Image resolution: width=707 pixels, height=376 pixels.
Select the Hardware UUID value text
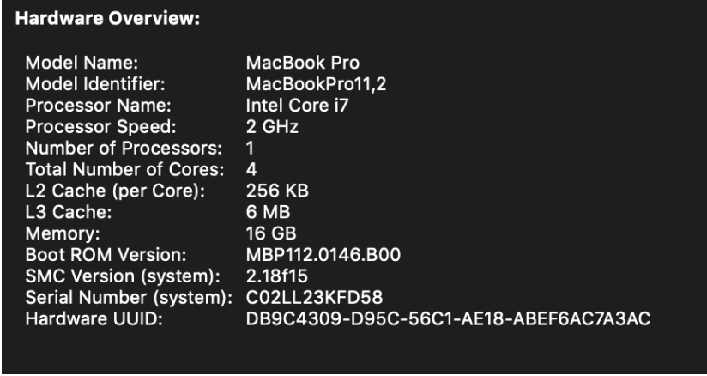tap(448, 319)
